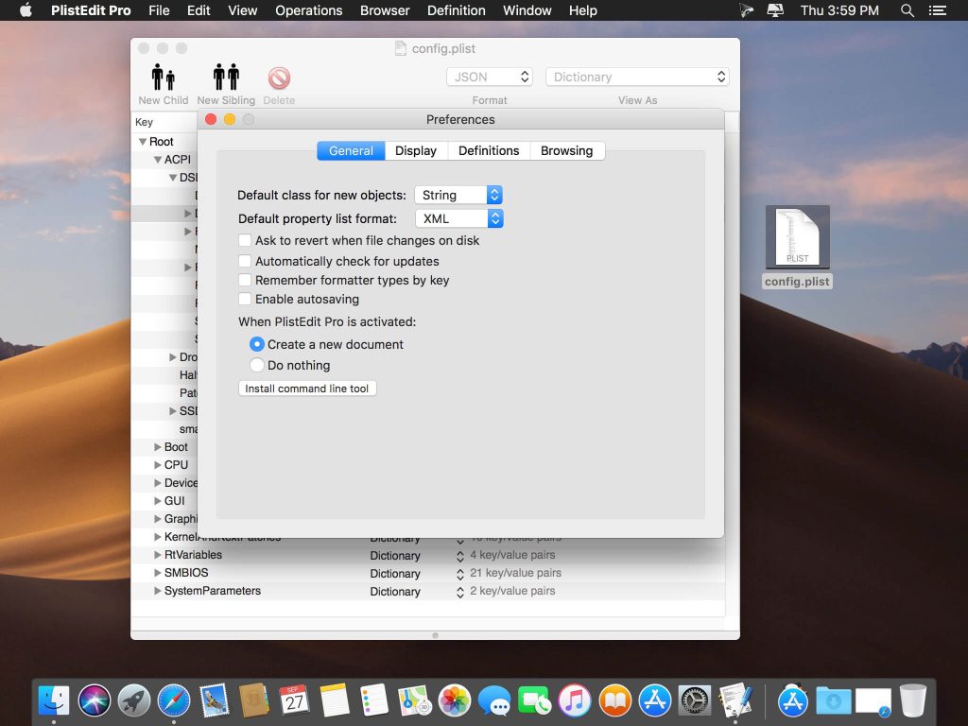This screenshot has height=726, width=968.
Task: Switch to the Display preferences tab
Action: click(x=415, y=150)
